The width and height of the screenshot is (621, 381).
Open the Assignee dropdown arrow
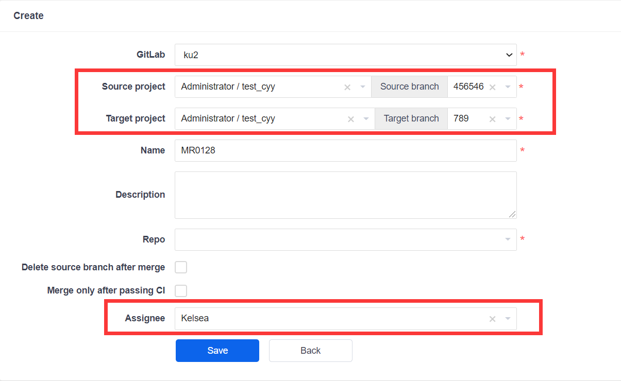pyautogui.click(x=508, y=319)
